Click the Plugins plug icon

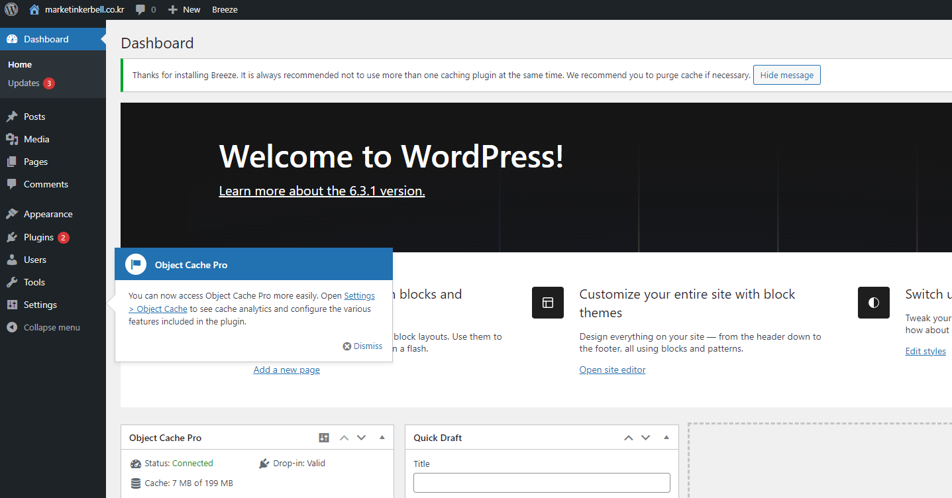pyautogui.click(x=12, y=237)
